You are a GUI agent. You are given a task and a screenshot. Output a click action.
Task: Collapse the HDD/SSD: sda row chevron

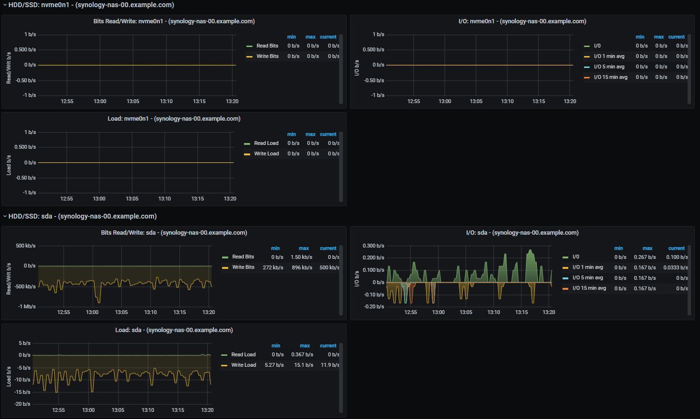pos(5,217)
